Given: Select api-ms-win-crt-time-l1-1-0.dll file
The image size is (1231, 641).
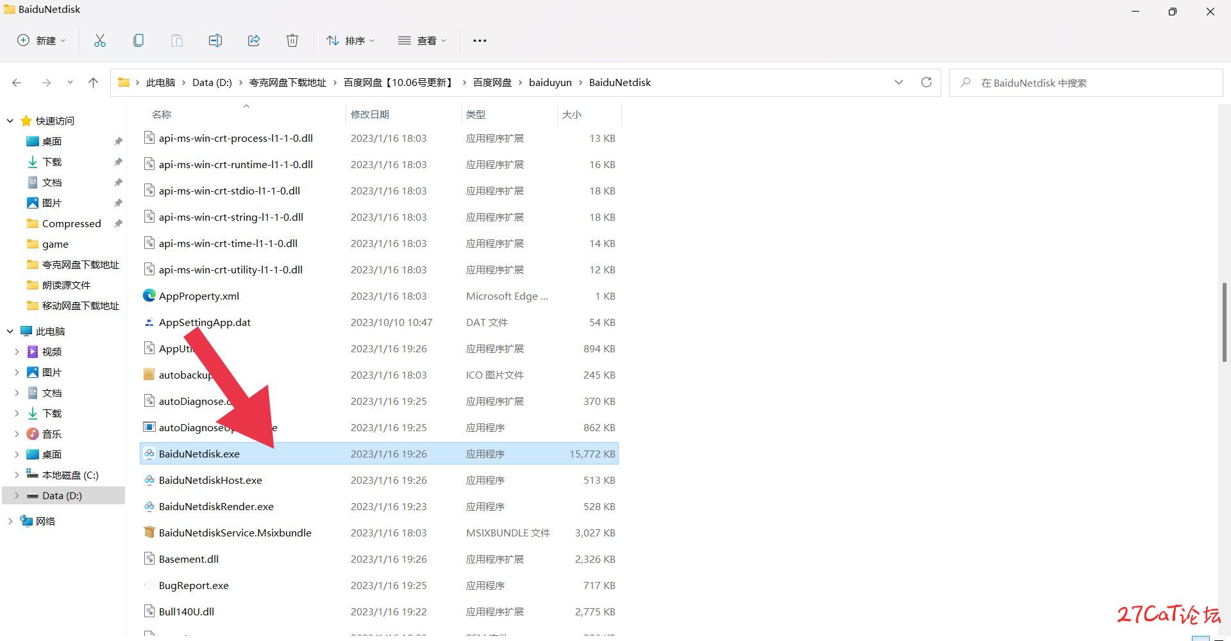Looking at the screenshot, I should 379,243.
